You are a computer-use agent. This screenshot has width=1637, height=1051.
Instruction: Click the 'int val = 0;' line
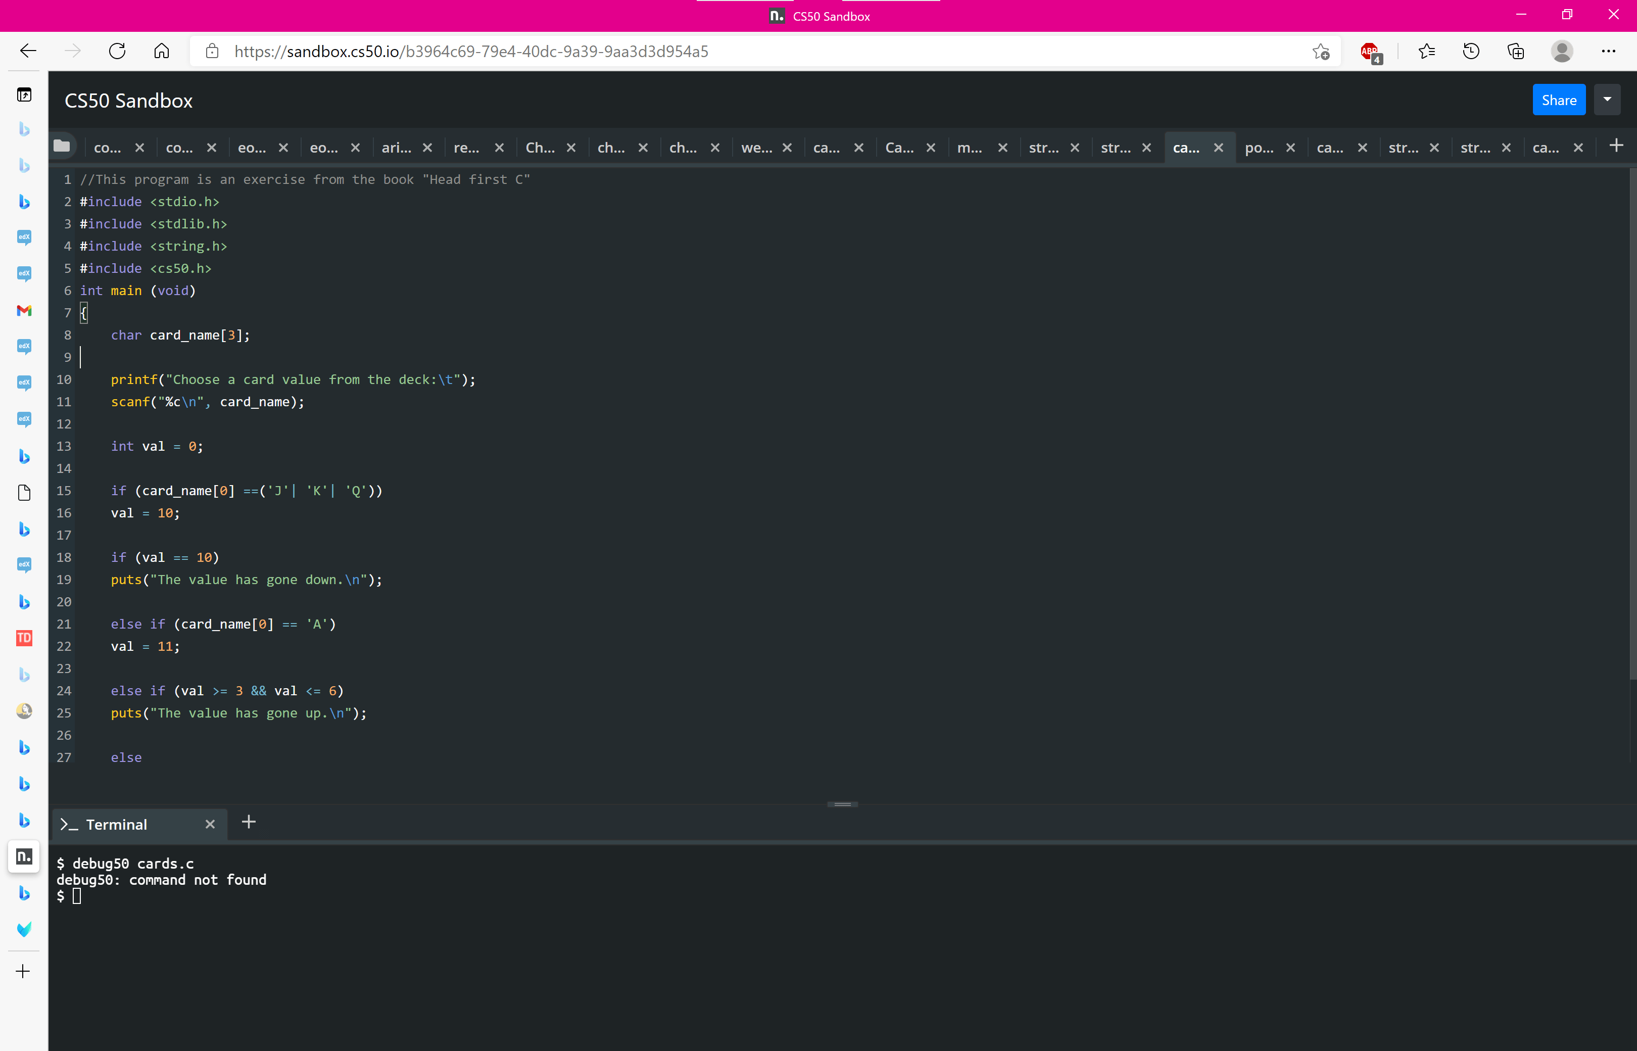(x=157, y=446)
